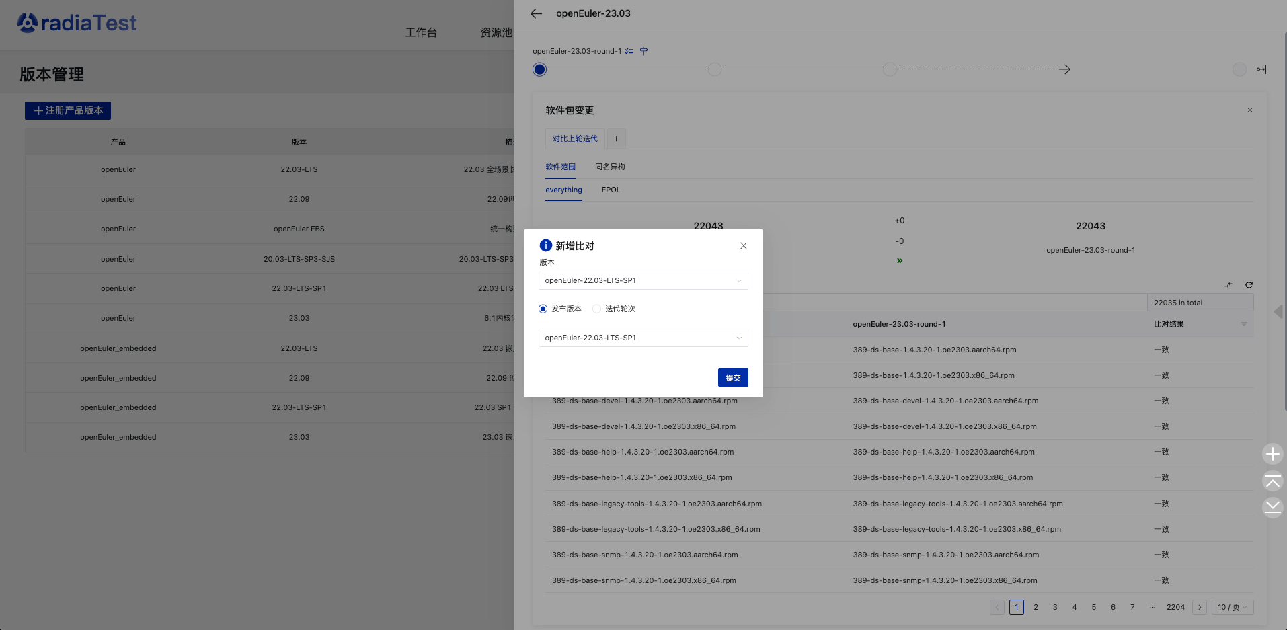Click the 提交 submit button

point(732,378)
